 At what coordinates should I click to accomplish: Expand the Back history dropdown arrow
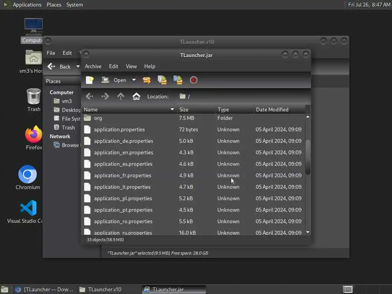78,67
